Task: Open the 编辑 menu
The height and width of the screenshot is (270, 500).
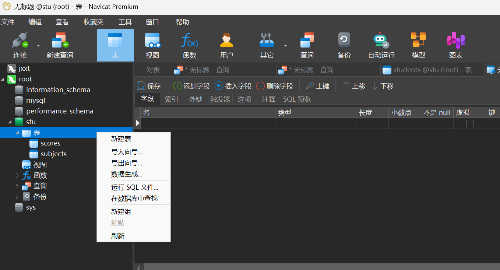Action: 35,22
